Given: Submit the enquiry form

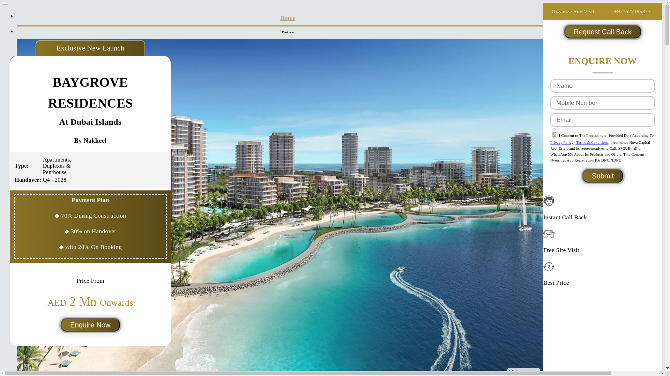Looking at the screenshot, I should [x=602, y=176].
